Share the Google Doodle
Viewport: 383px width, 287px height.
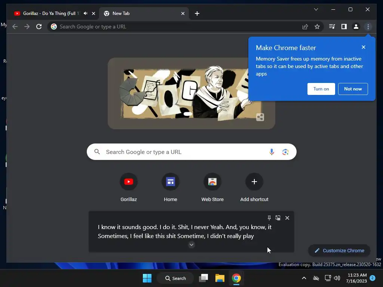(x=260, y=117)
